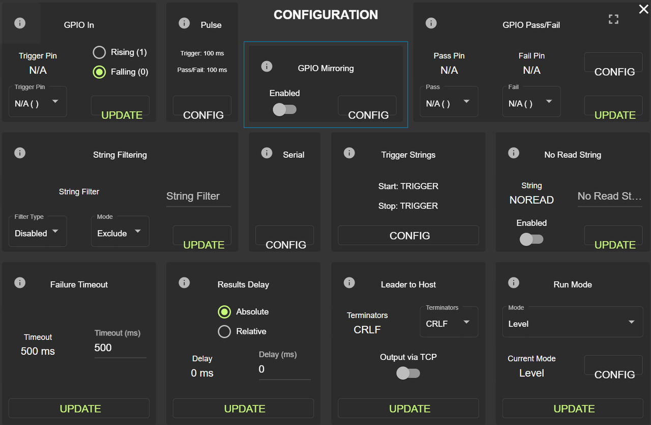Show info for GPIO Pass/Fail card
651x425 pixels.
tap(431, 23)
